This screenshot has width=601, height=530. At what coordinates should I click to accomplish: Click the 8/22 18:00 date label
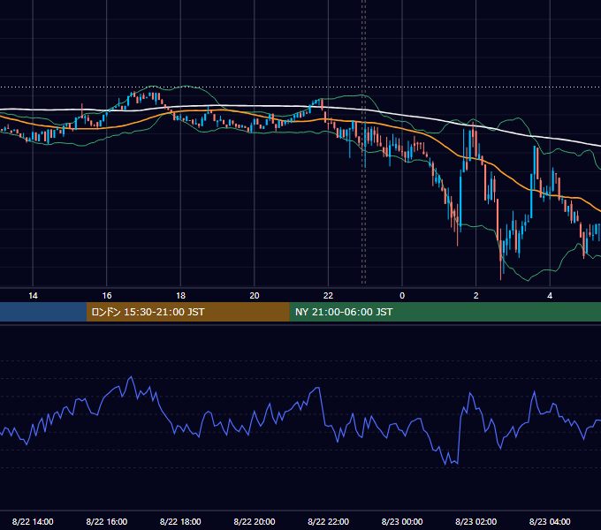tap(180, 521)
